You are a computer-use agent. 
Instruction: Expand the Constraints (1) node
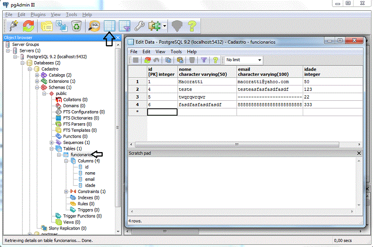click(66, 191)
